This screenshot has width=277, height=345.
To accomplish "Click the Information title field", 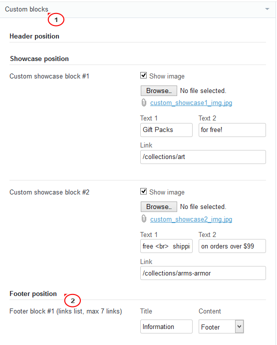I will (166, 326).
